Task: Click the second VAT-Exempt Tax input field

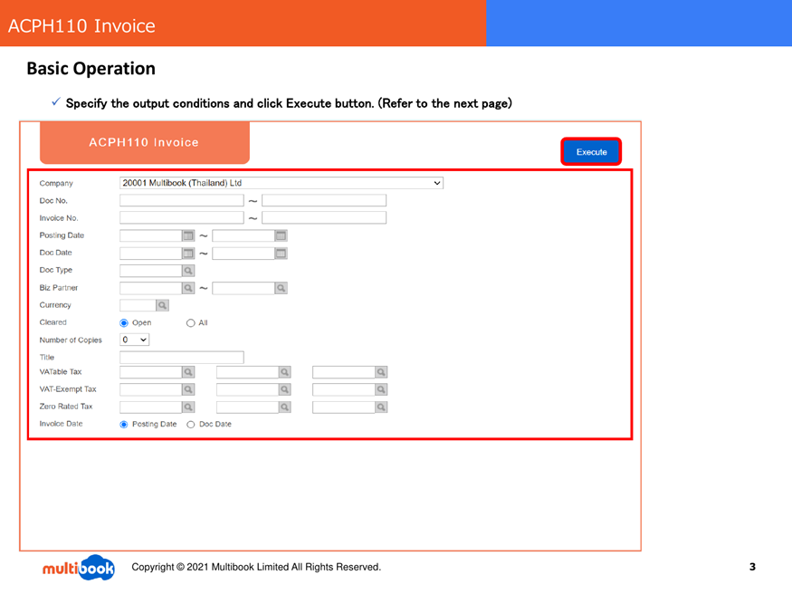Action: [247, 389]
